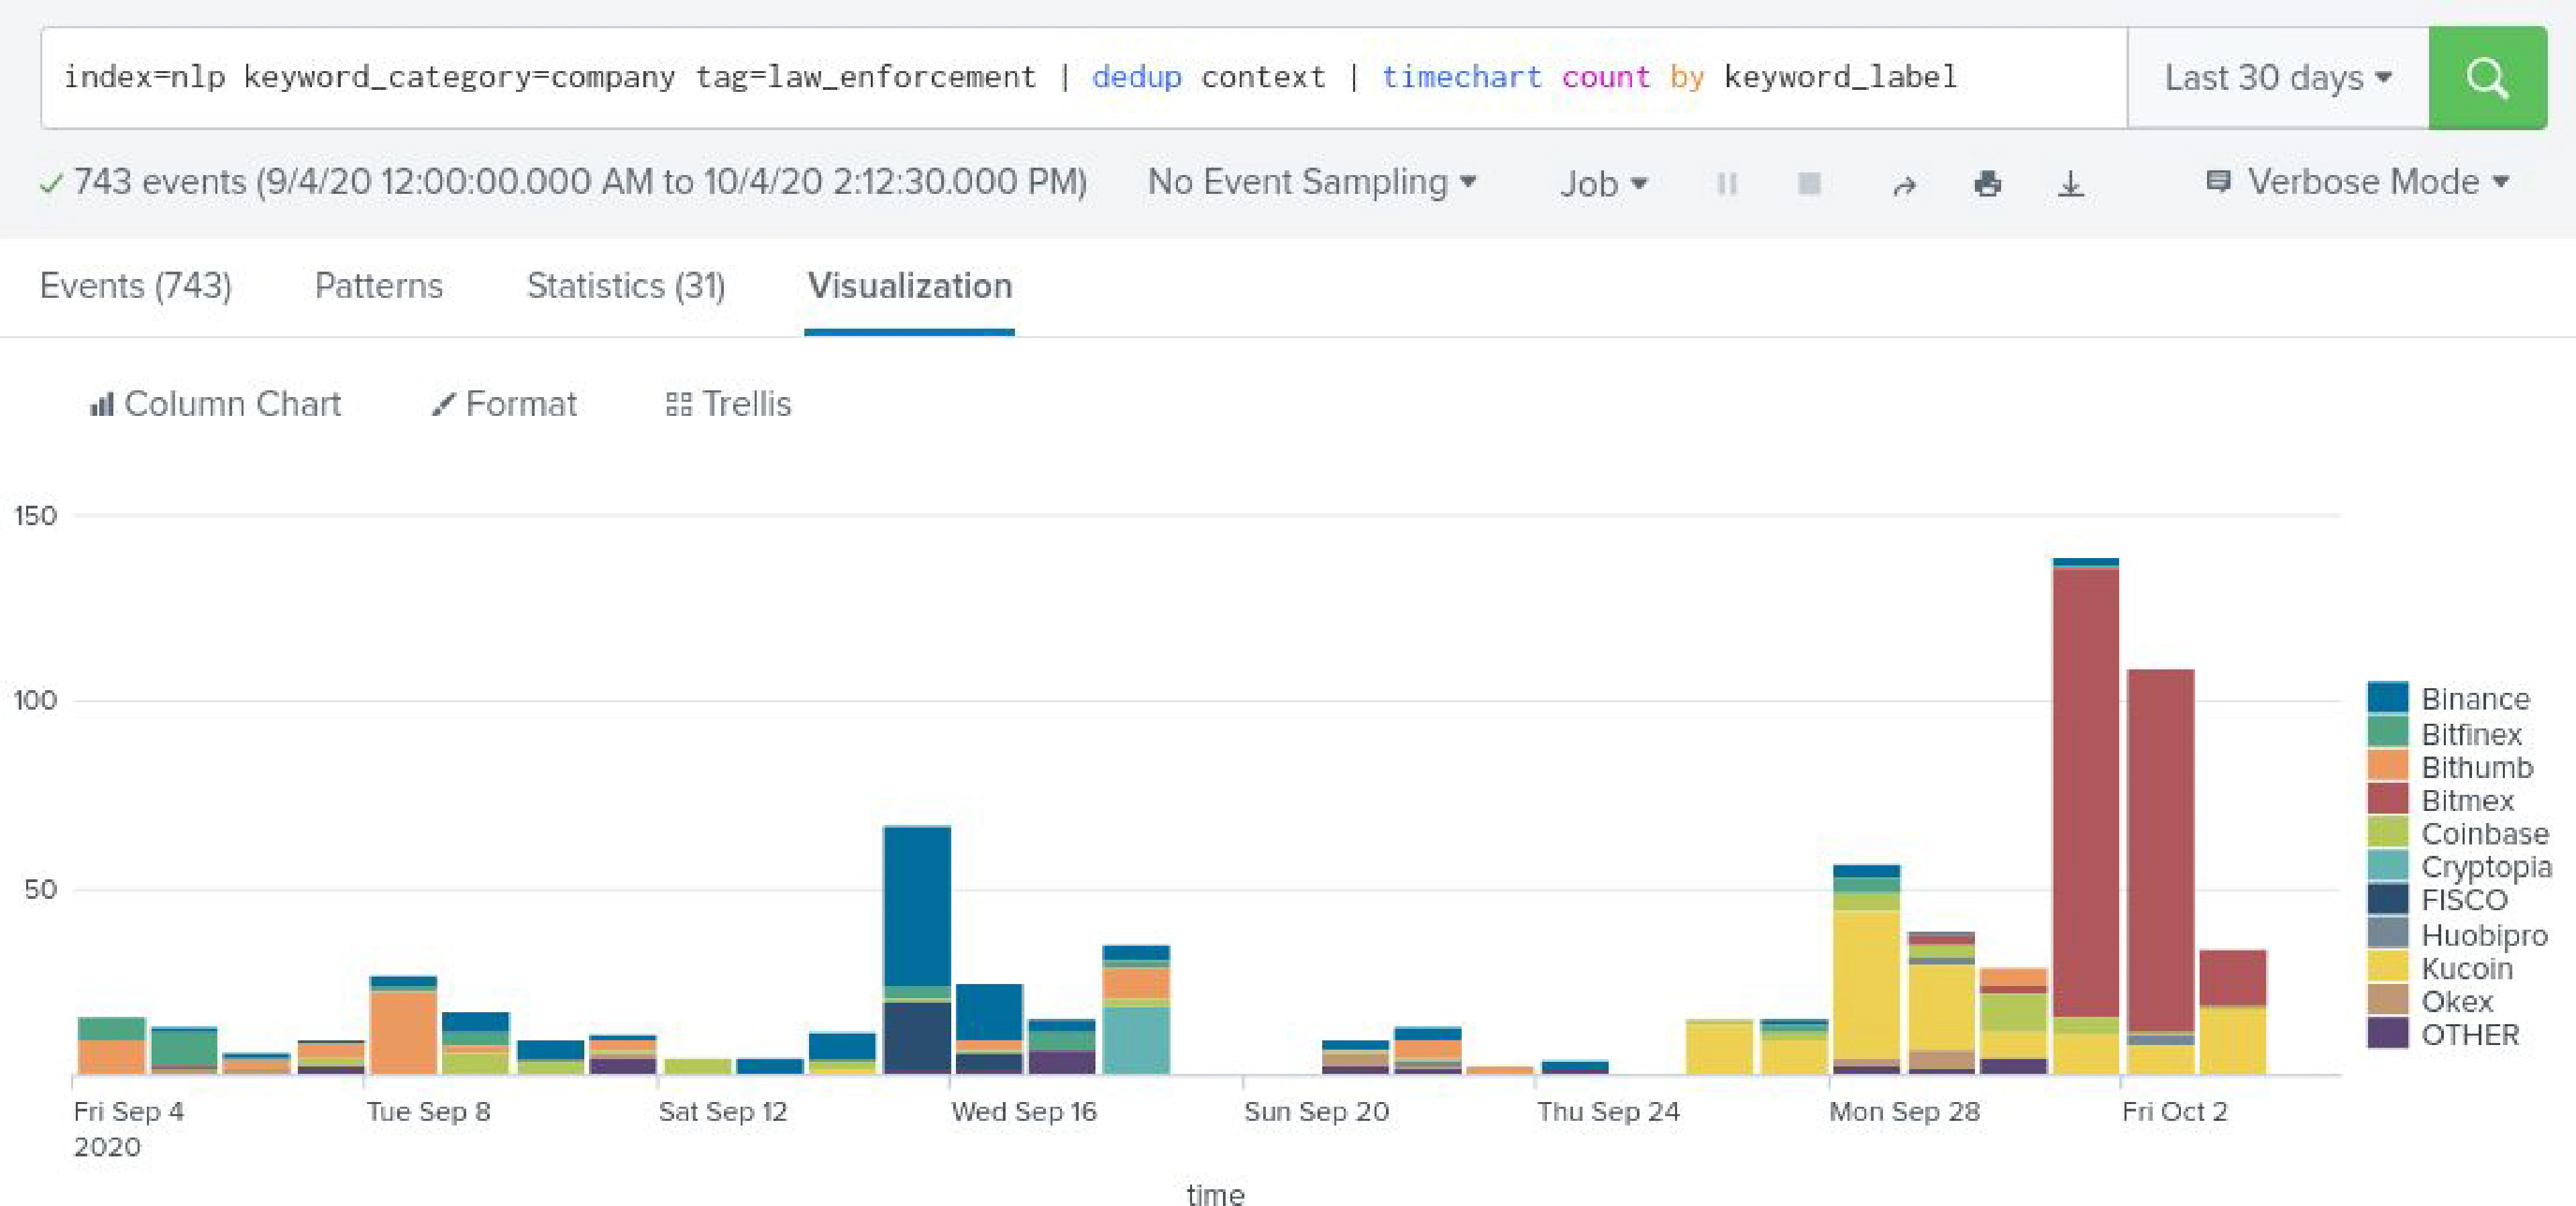
Task: Click the Cryptopia legend swatch
Action: 2387,865
